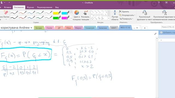Select the cyan highlighter
The height and width of the screenshot is (98, 175).
(x=66, y=13)
